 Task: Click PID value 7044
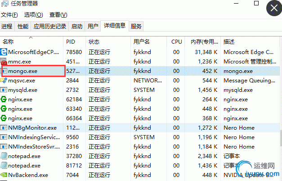click(x=72, y=175)
